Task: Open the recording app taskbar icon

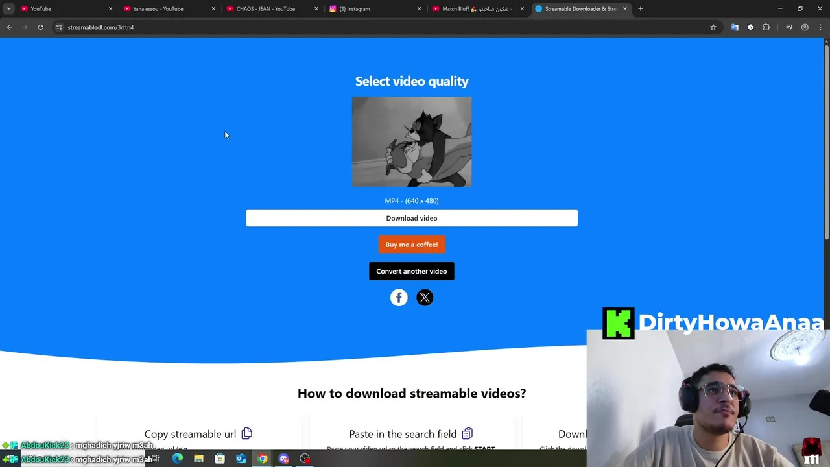Action: point(305,459)
